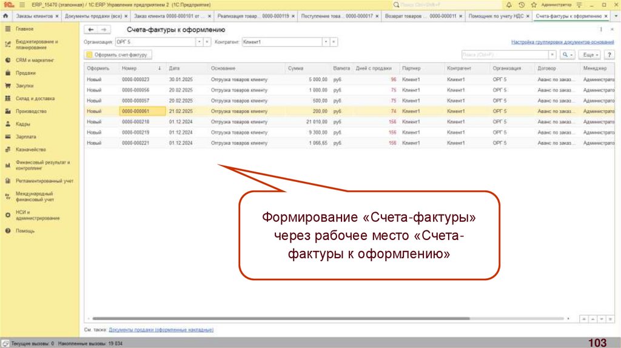
Task: Switch to Заказы клиентов tab
Action: click(34, 16)
